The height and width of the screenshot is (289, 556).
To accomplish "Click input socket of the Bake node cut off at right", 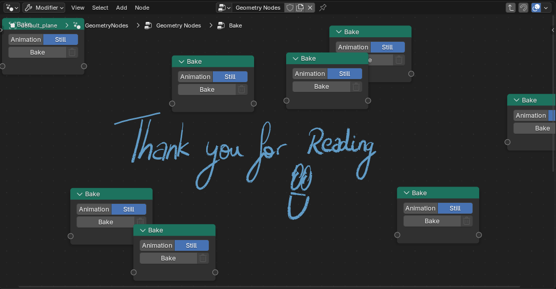I will pyautogui.click(x=508, y=142).
